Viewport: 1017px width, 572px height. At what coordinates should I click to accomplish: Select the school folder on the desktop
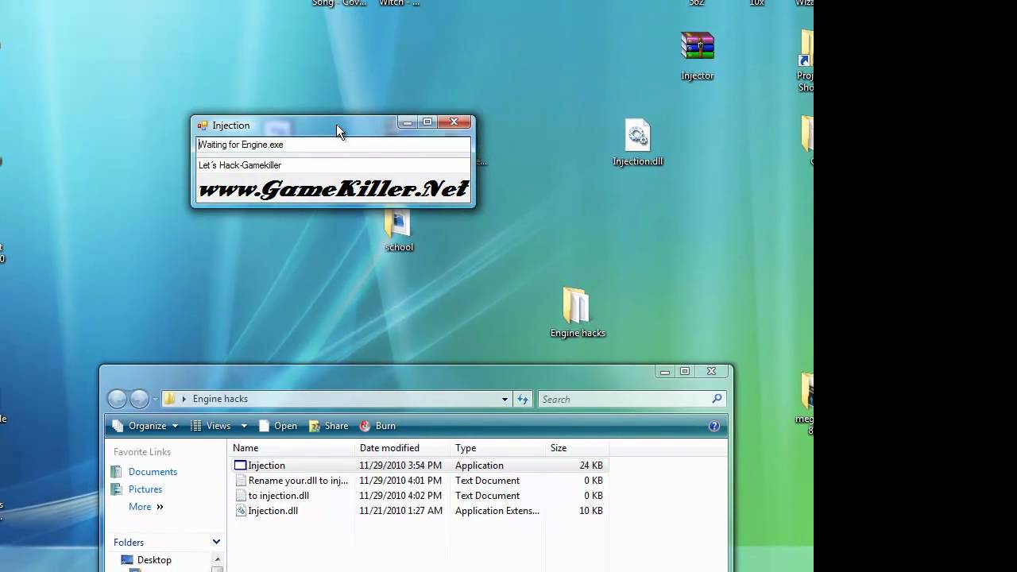coord(397,224)
